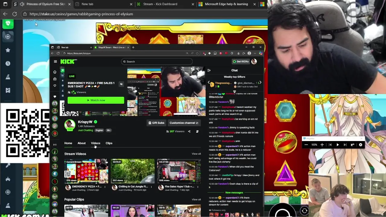Open the Copilot icon in Kick window toolbar
Image resolution: width=386 pixels, height=217 pixels.
260,53
